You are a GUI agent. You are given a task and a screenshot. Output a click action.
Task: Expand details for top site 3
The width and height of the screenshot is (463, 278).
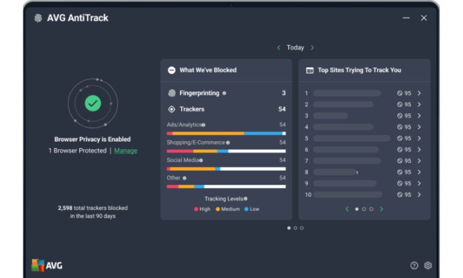tap(419, 115)
